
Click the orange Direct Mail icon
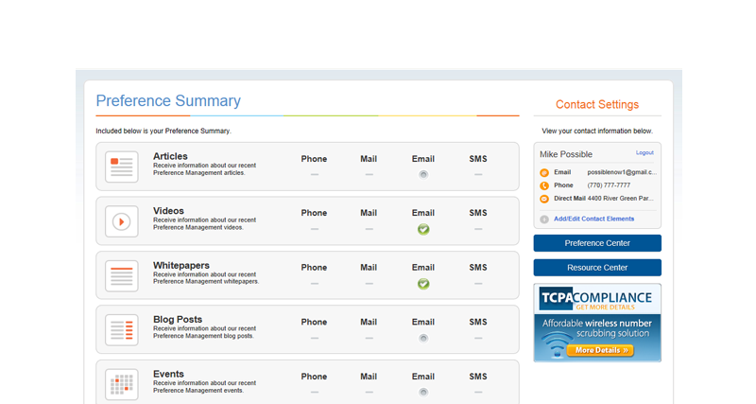click(x=544, y=199)
